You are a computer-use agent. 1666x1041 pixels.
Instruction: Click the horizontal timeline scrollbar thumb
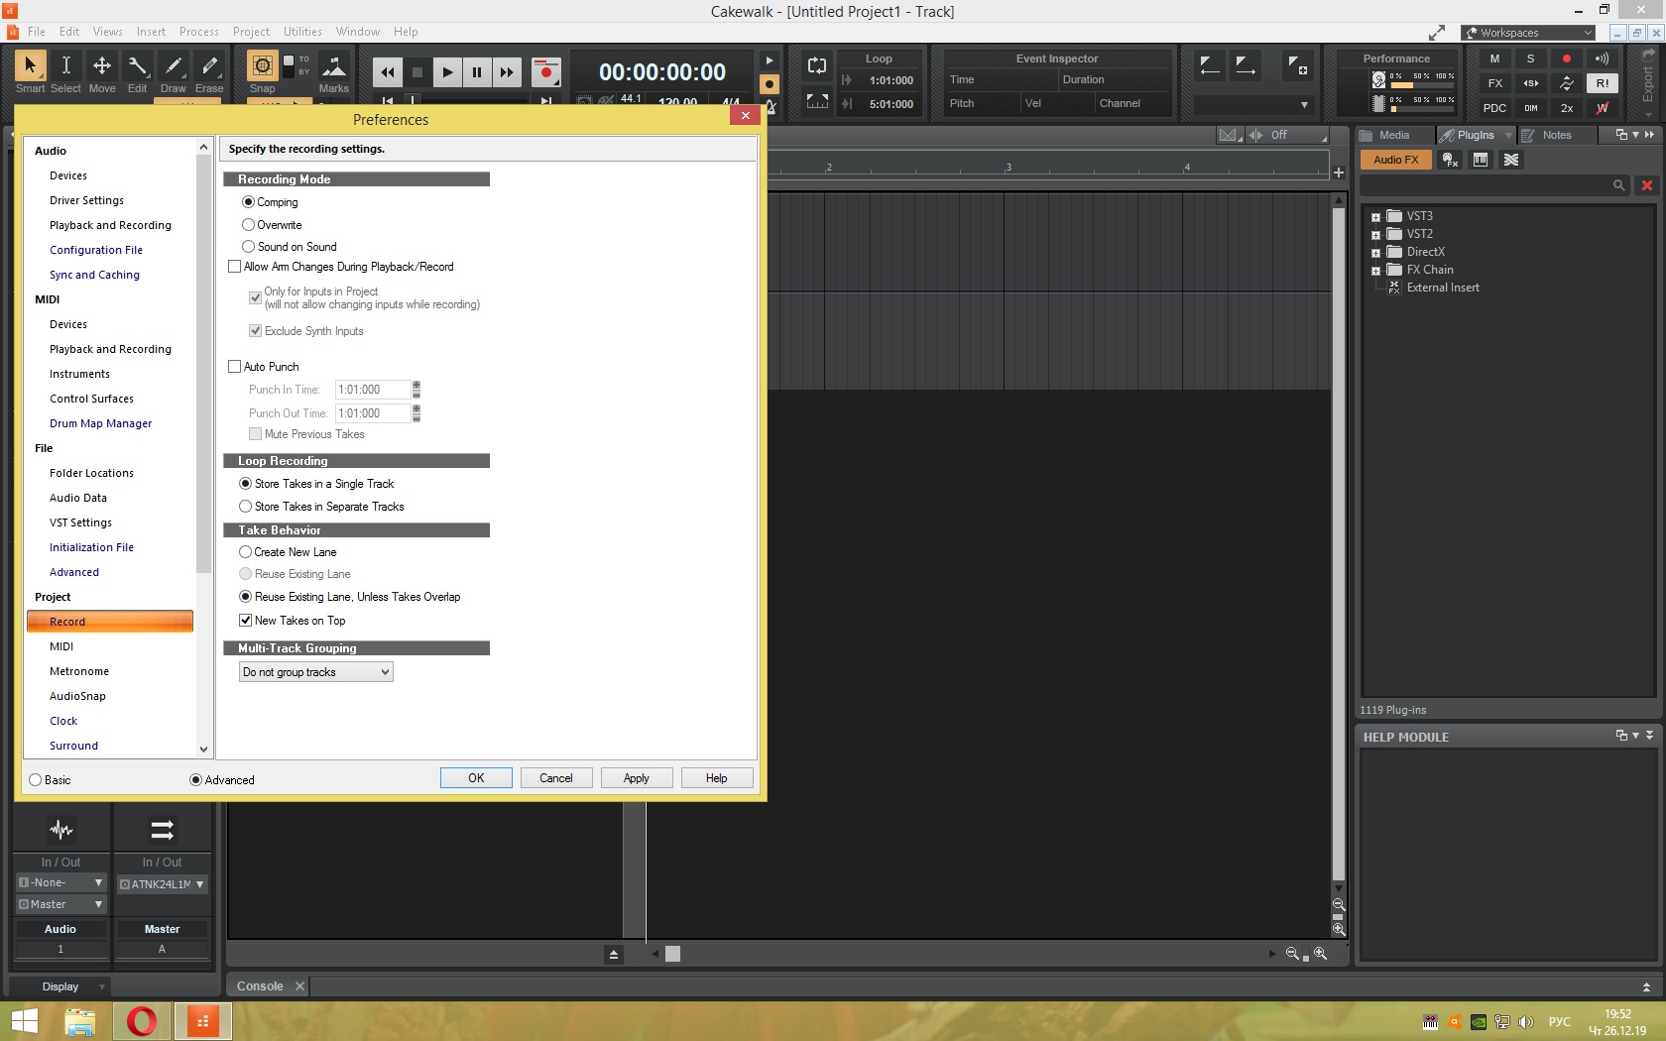click(x=672, y=954)
